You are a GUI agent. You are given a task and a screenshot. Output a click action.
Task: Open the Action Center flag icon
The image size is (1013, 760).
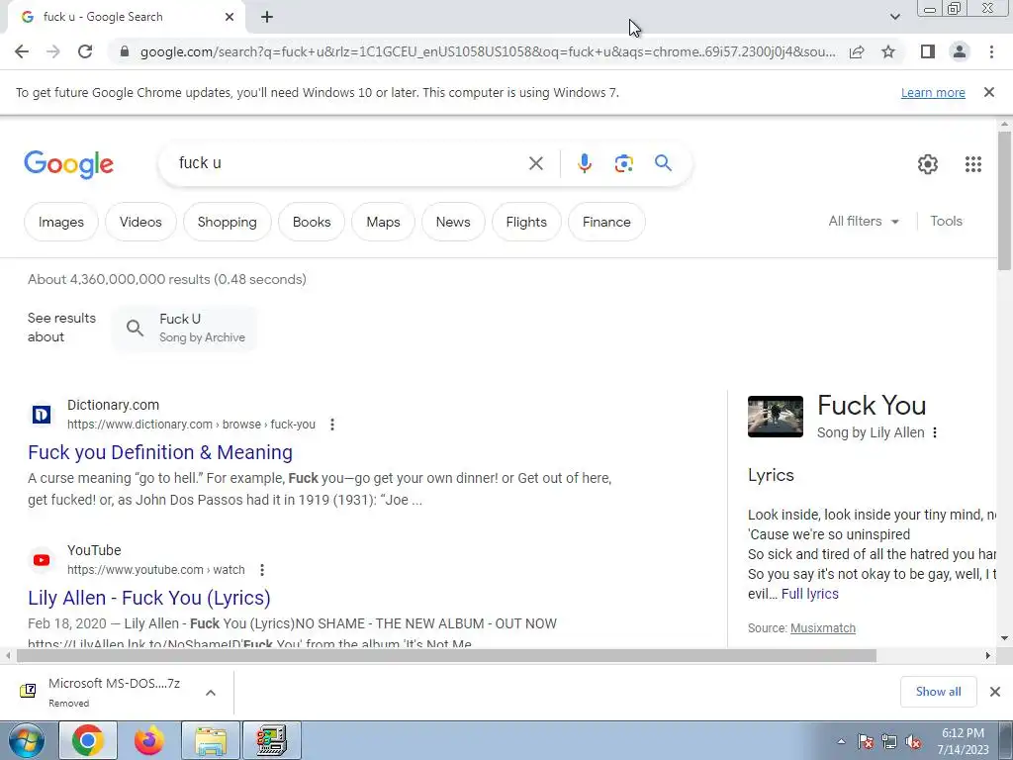[866, 742]
